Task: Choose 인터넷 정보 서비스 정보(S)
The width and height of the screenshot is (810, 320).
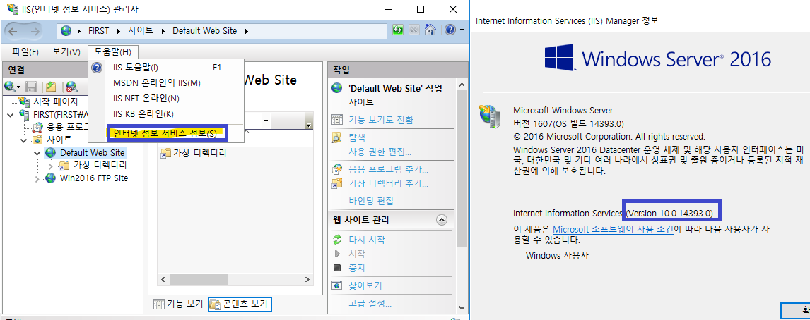Action: click(x=166, y=133)
